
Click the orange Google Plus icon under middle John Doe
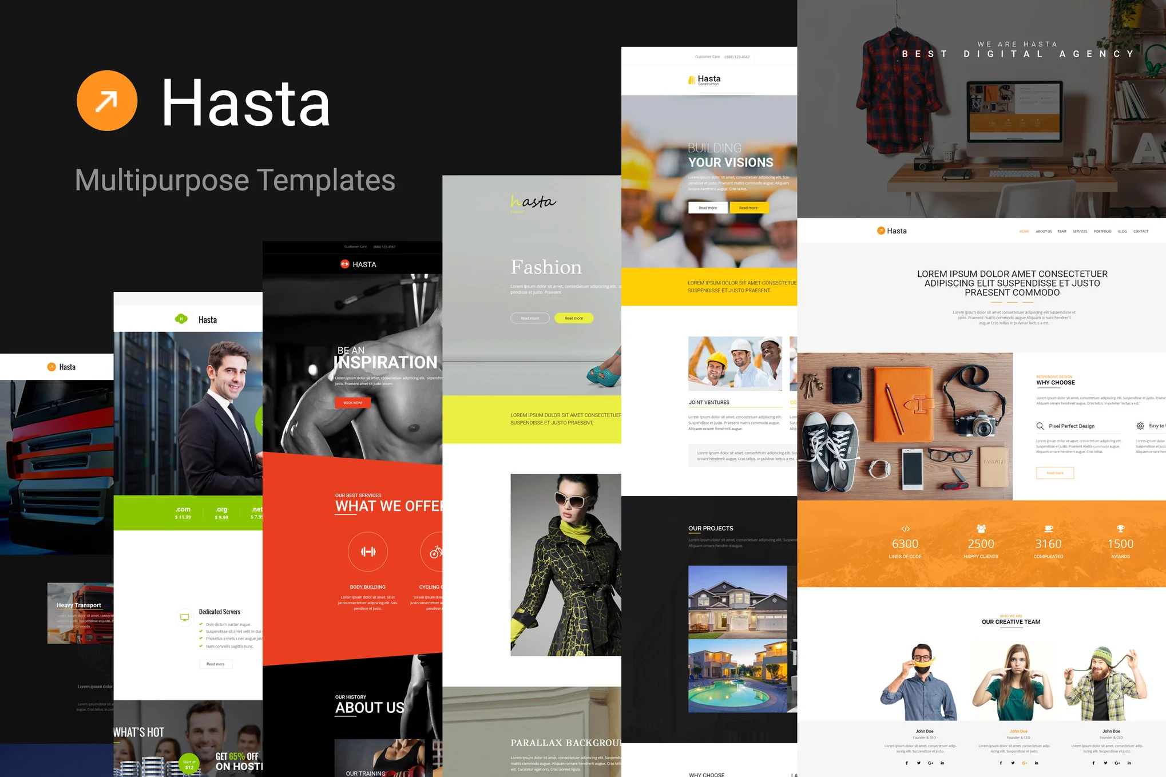(x=1024, y=763)
